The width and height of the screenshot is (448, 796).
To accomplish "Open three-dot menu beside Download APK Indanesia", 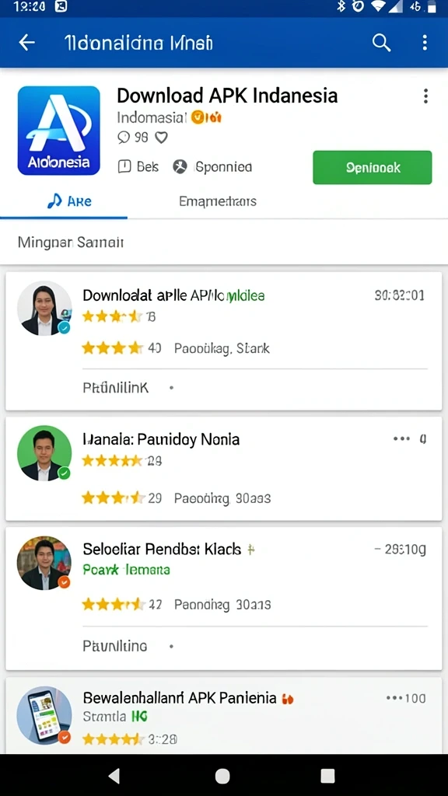I will coord(425,96).
